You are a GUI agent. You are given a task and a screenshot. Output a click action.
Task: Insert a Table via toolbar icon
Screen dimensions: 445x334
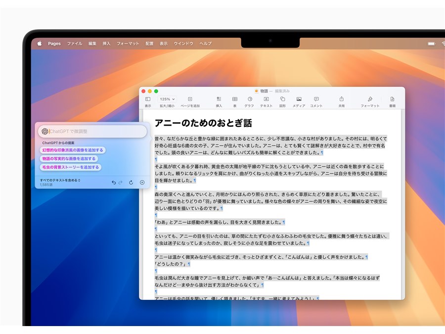click(x=235, y=99)
